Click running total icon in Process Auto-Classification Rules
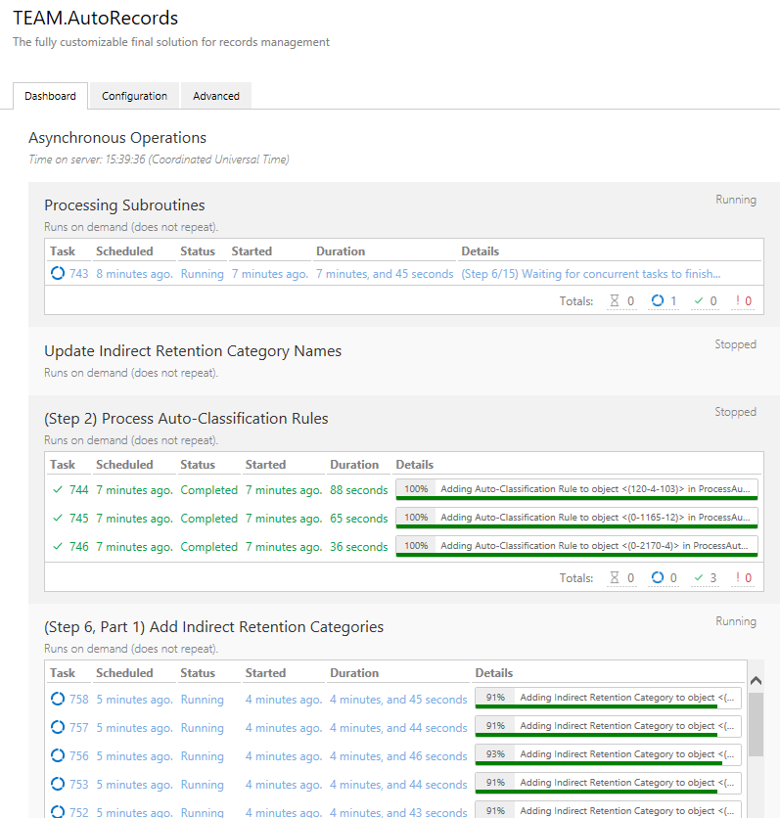Viewport: 780px width, 818px height. click(658, 577)
